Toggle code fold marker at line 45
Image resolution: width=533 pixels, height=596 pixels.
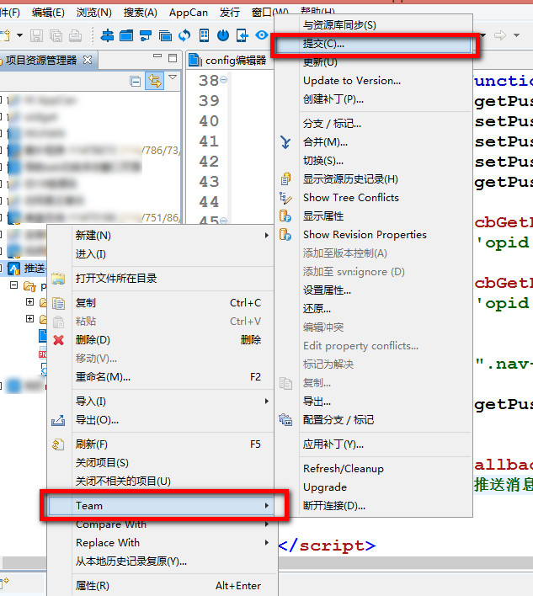[224, 221]
